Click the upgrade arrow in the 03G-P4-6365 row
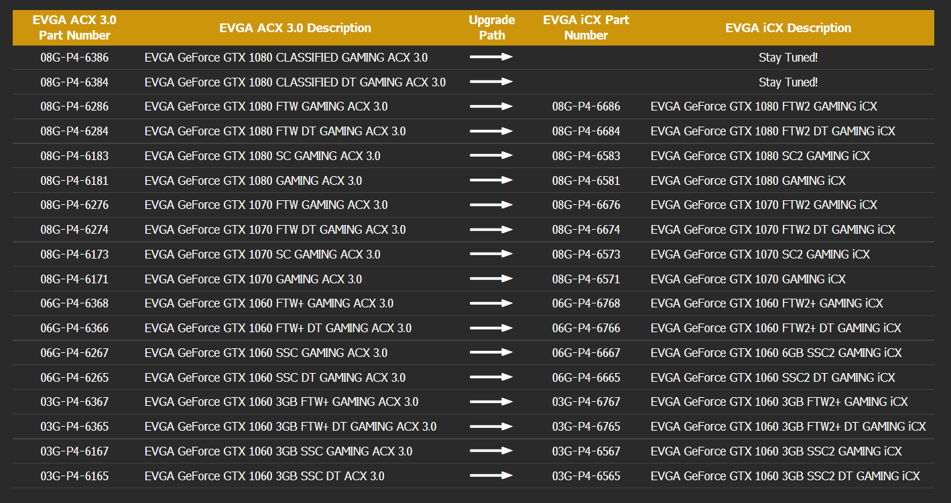This screenshot has width=951, height=503. coord(491,427)
